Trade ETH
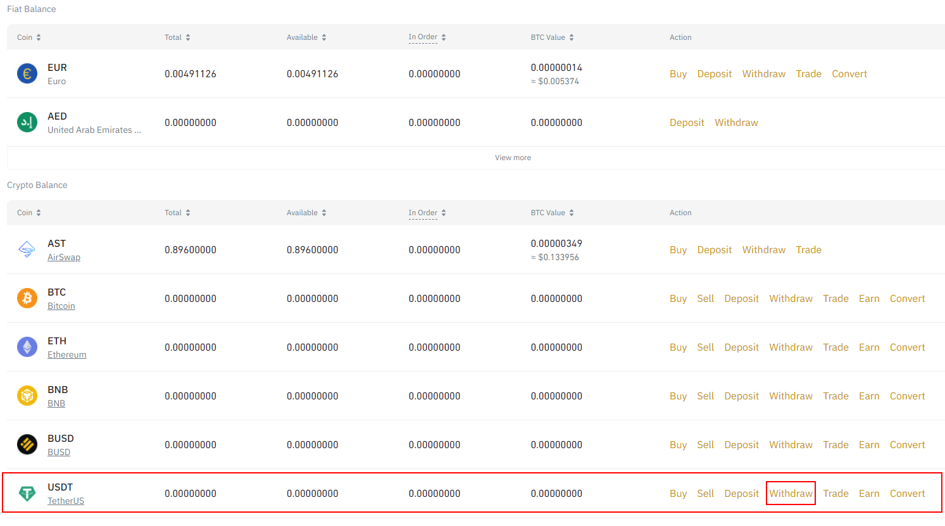The image size is (945, 526). (x=835, y=348)
